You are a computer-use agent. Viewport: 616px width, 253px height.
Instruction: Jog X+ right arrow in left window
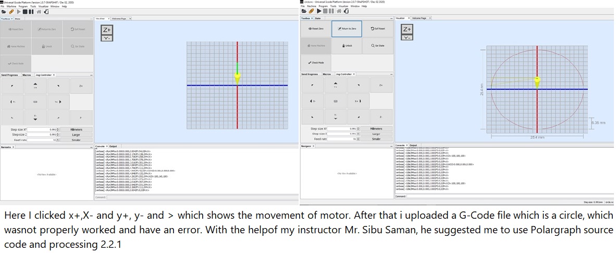[58, 102]
